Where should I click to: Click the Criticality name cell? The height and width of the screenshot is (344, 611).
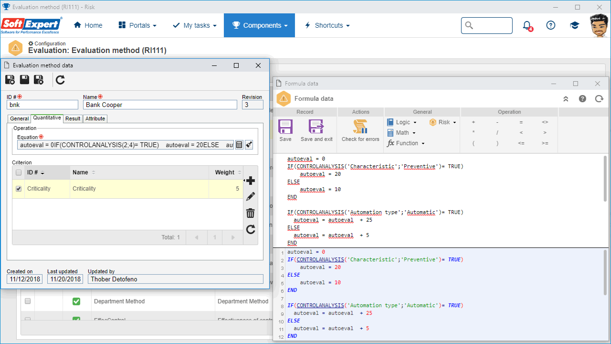point(139,189)
